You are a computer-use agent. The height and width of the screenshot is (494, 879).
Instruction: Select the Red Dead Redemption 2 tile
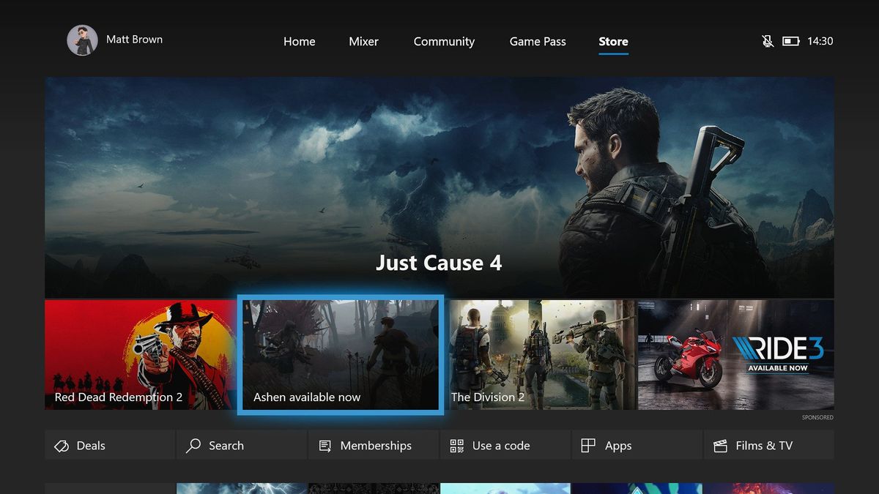pos(140,354)
